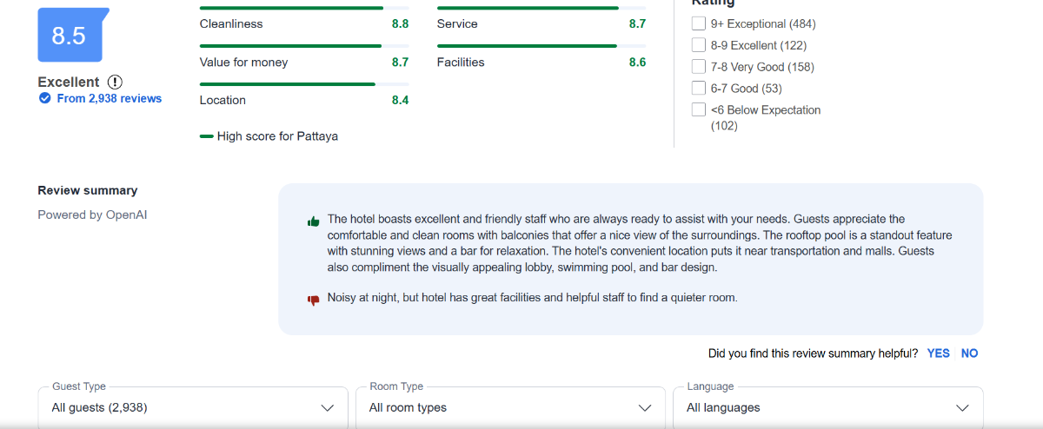Click the info icon beside Excellent

115,82
